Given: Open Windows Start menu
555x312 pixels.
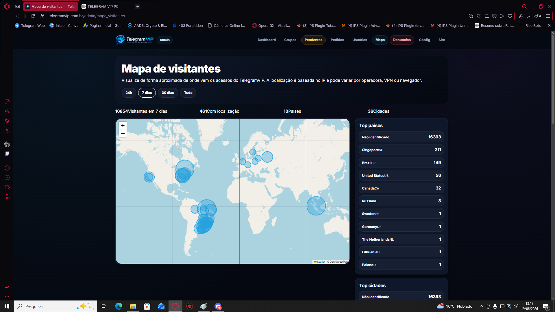Looking at the screenshot, I should (x=7, y=306).
